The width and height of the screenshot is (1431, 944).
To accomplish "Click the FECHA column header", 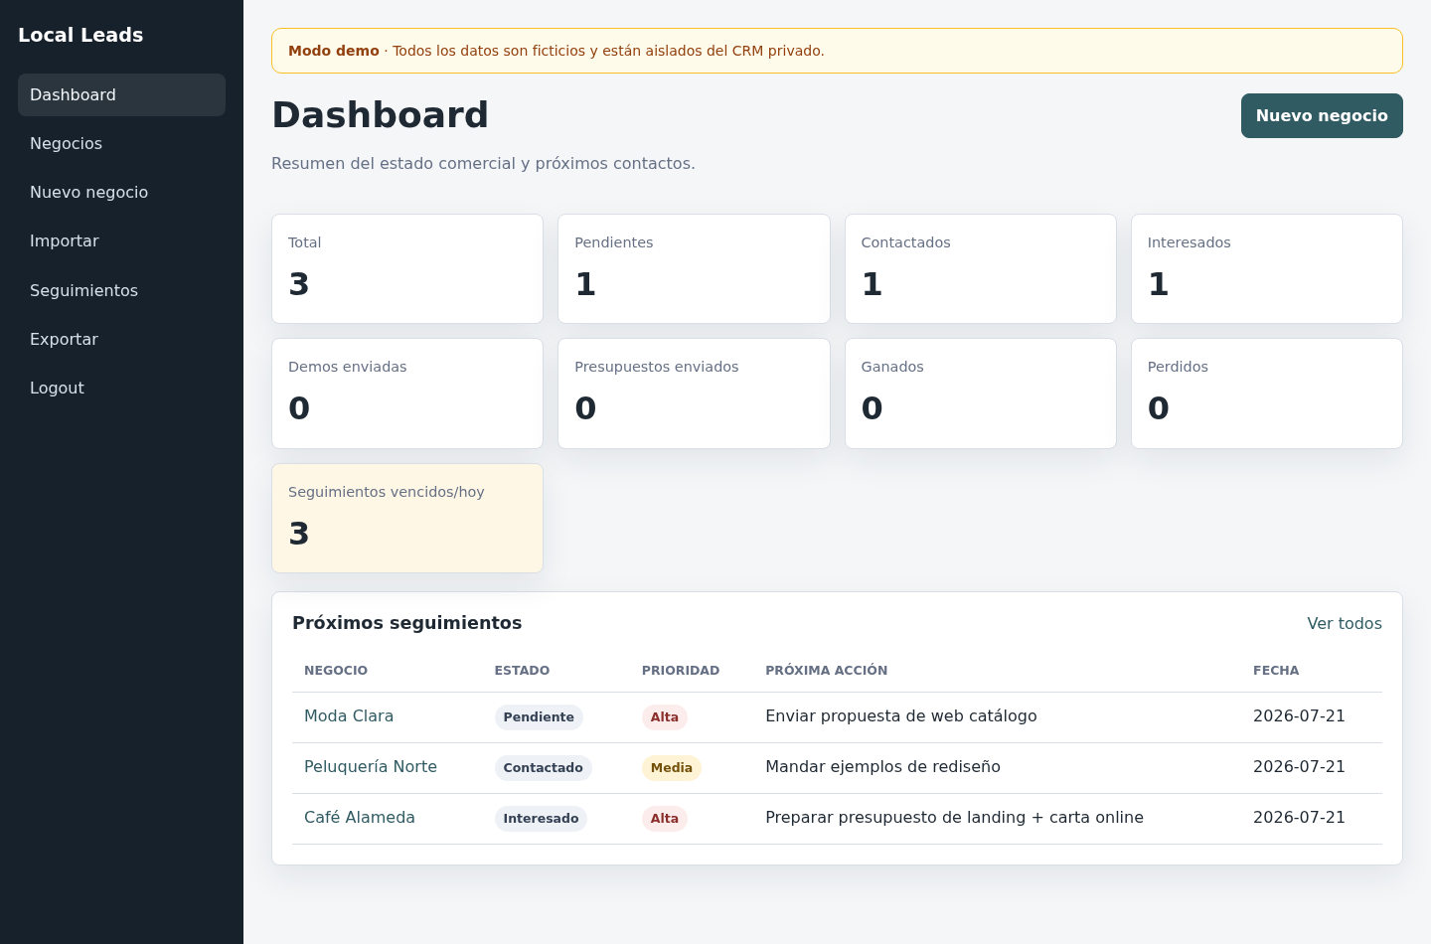I will [1276, 671].
